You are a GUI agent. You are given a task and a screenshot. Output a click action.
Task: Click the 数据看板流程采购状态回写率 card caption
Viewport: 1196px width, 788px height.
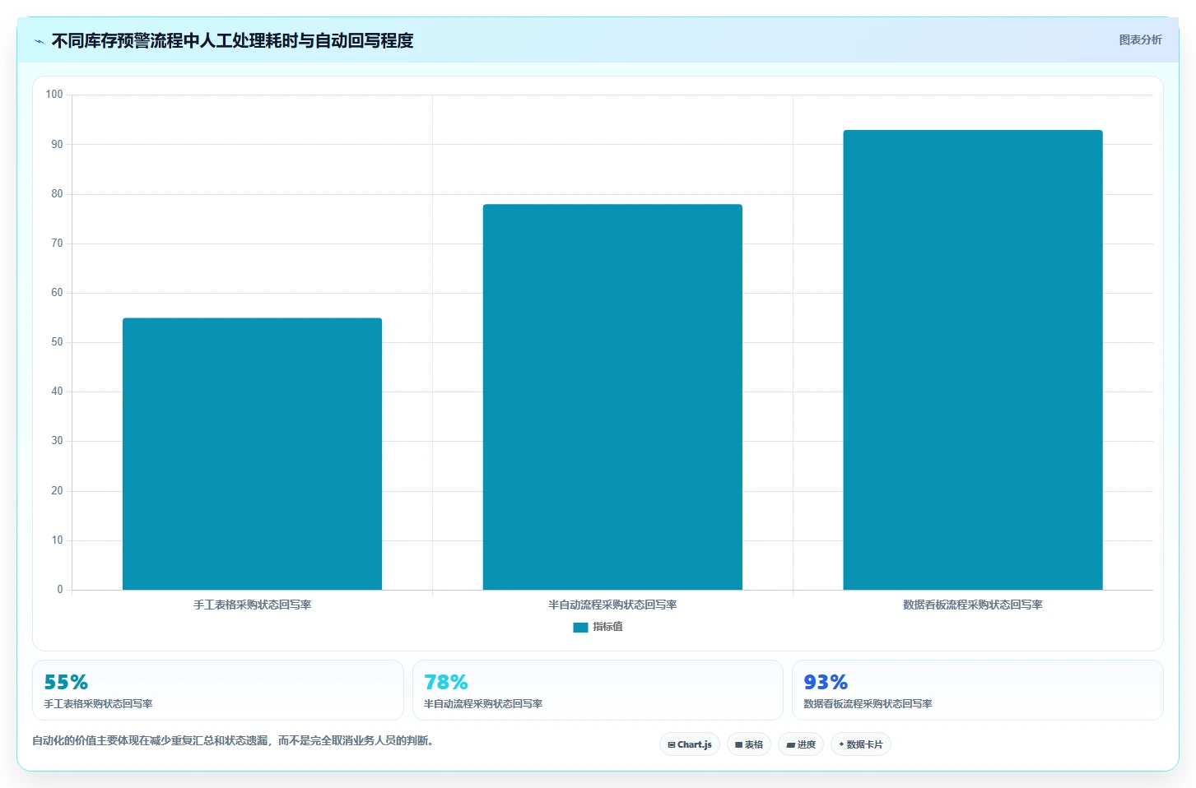point(868,704)
